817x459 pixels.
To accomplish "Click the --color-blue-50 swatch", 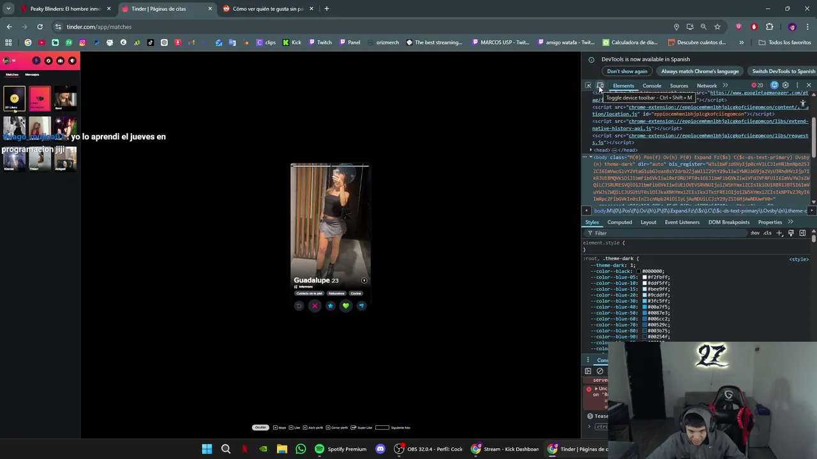I will coord(645,313).
